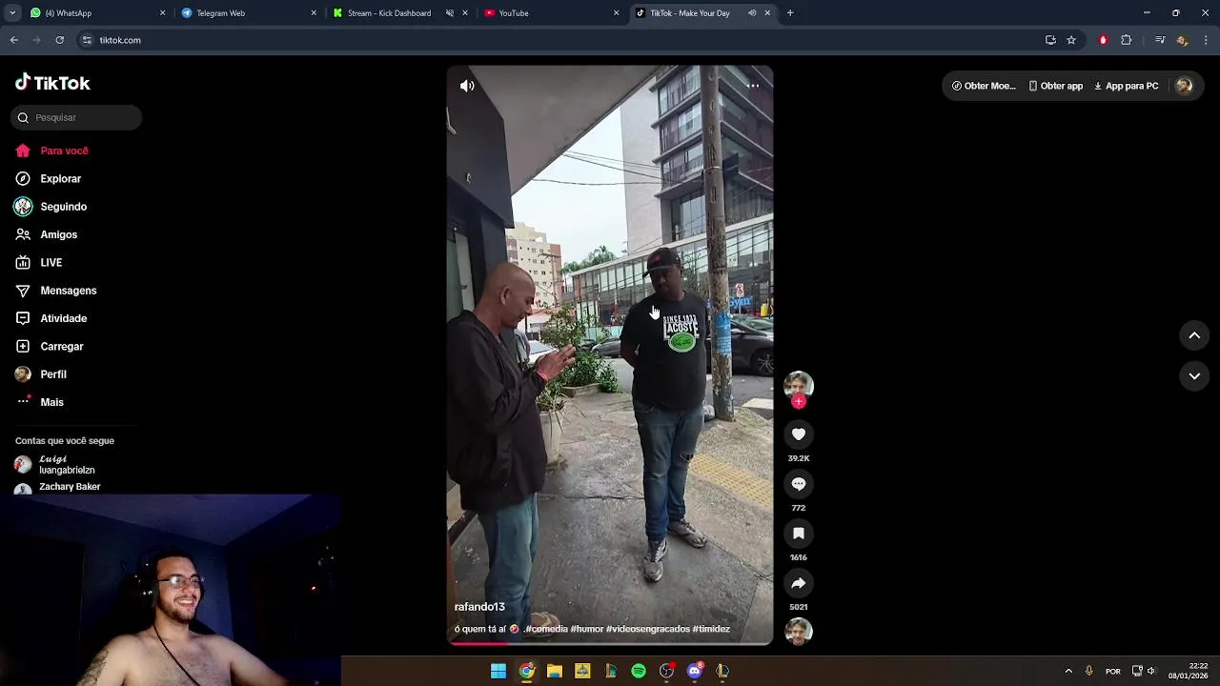
Task: Open the Chrome three-dot menu
Action: [1207, 40]
